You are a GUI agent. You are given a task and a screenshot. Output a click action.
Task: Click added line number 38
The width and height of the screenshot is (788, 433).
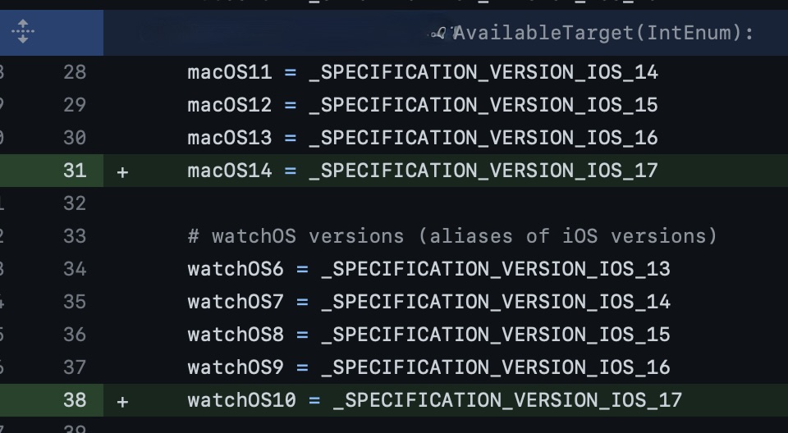[75, 400]
